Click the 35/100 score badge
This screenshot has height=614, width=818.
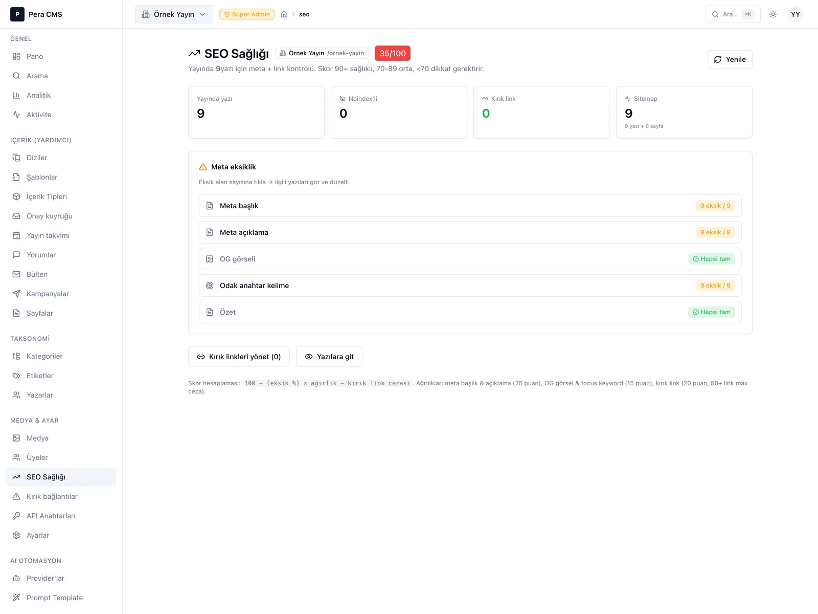[393, 53]
